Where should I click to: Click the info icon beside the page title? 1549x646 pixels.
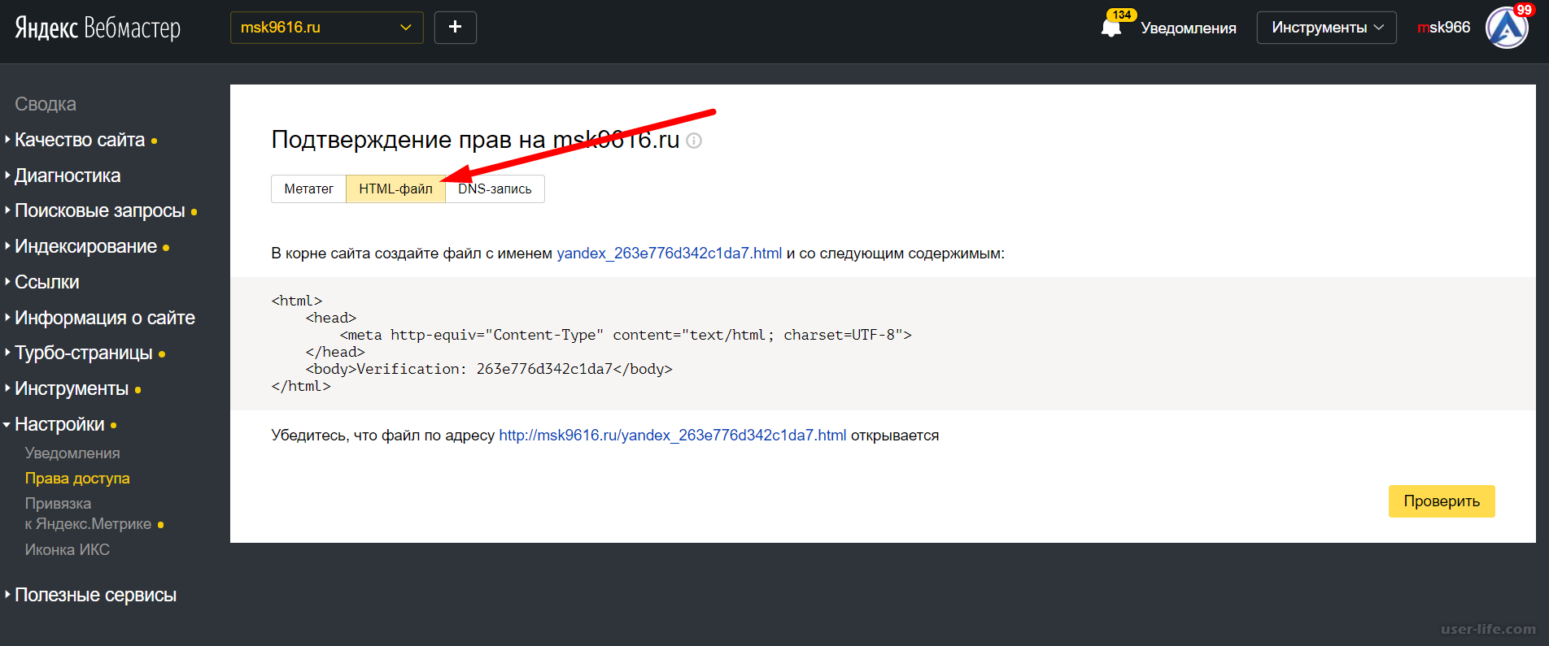coord(694,141)
